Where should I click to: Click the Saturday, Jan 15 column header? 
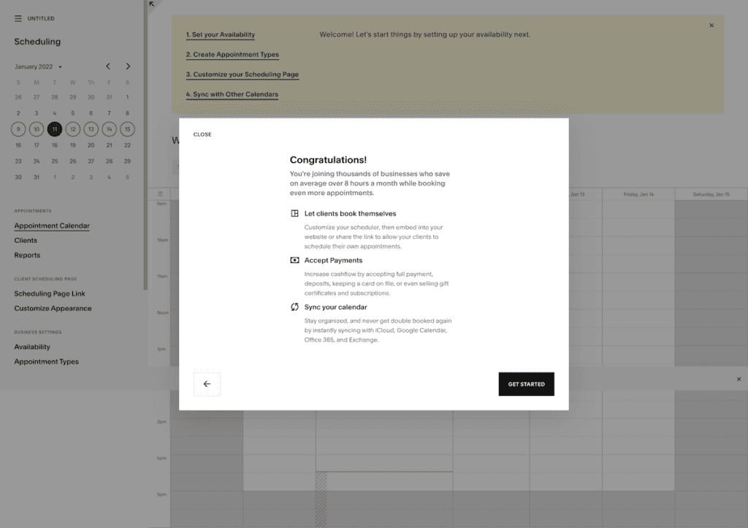point(711,194)
